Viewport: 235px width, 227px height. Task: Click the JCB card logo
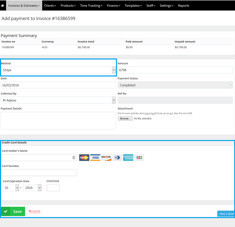coord(139,158)
